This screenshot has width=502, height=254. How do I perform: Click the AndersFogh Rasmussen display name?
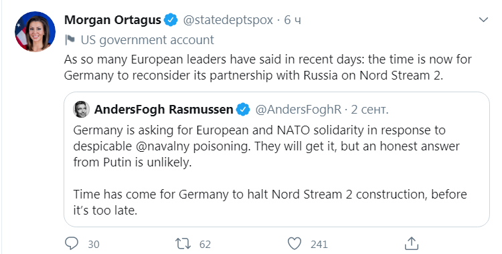(163, 110)
